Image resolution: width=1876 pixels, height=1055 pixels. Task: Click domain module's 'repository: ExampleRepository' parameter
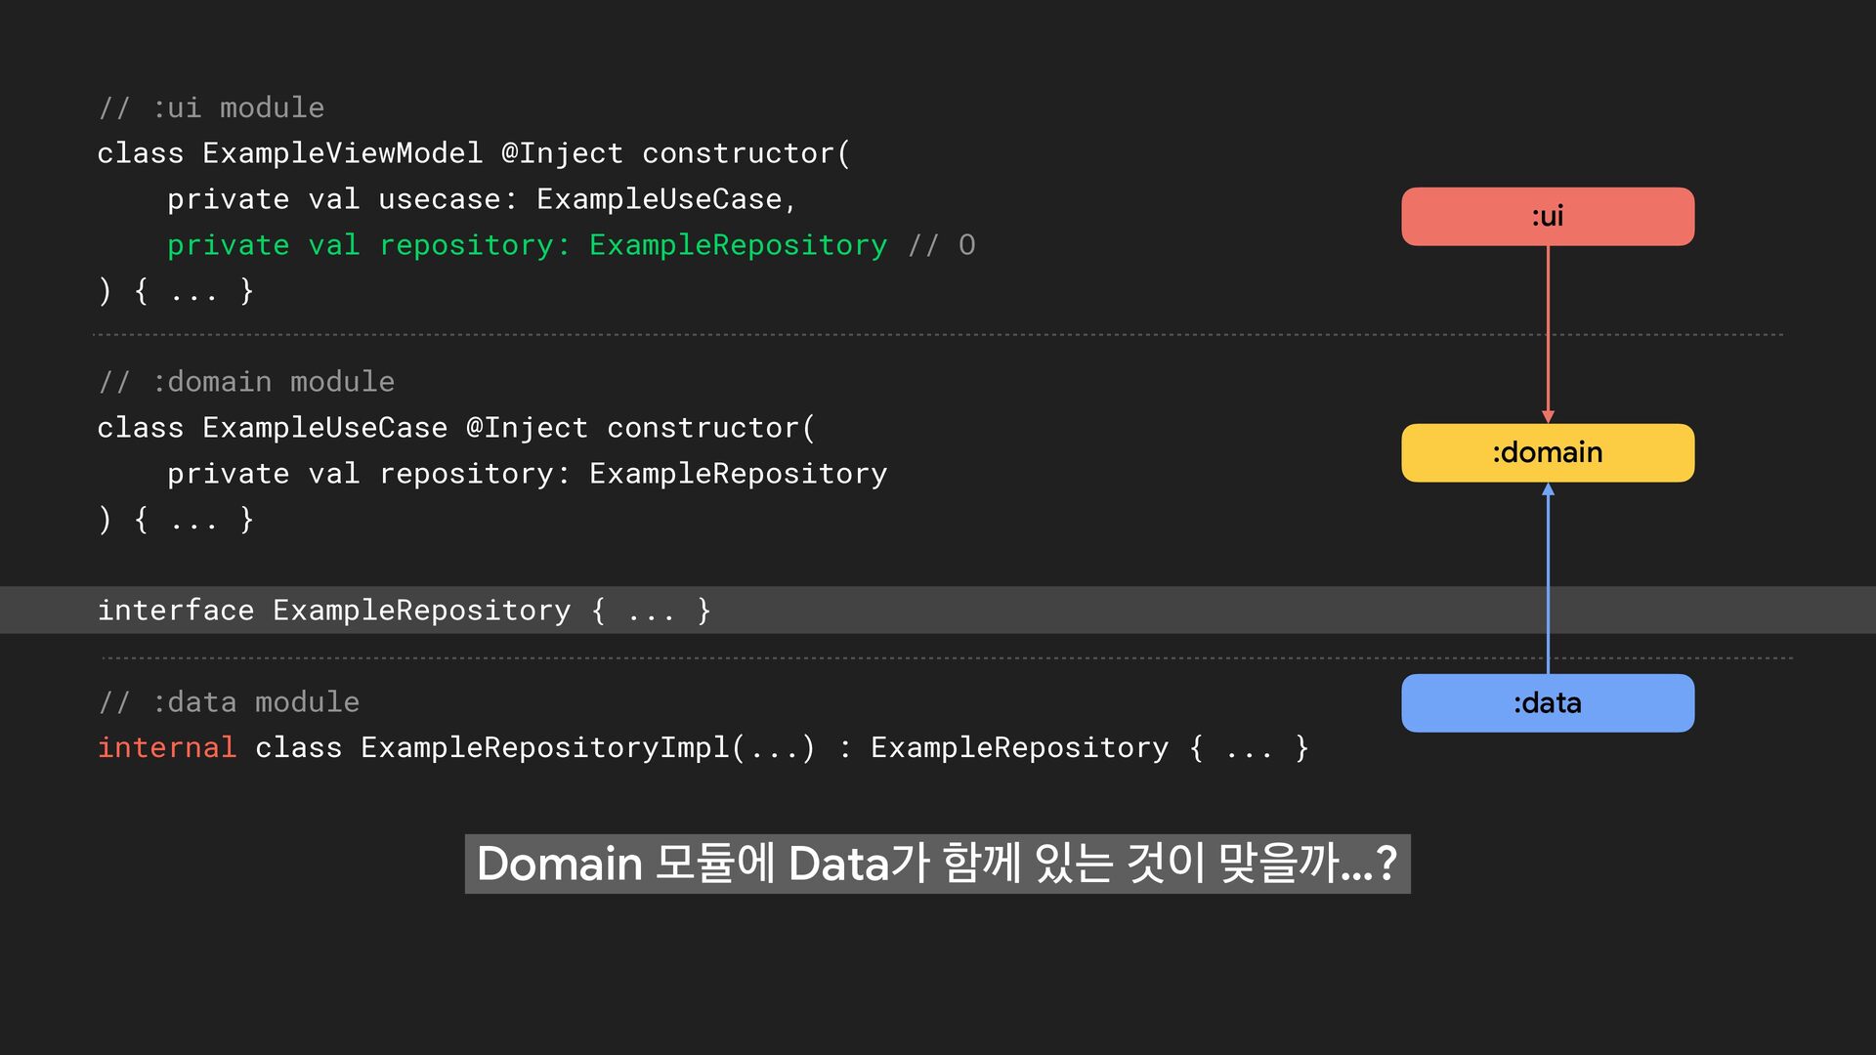coord(632,474)
